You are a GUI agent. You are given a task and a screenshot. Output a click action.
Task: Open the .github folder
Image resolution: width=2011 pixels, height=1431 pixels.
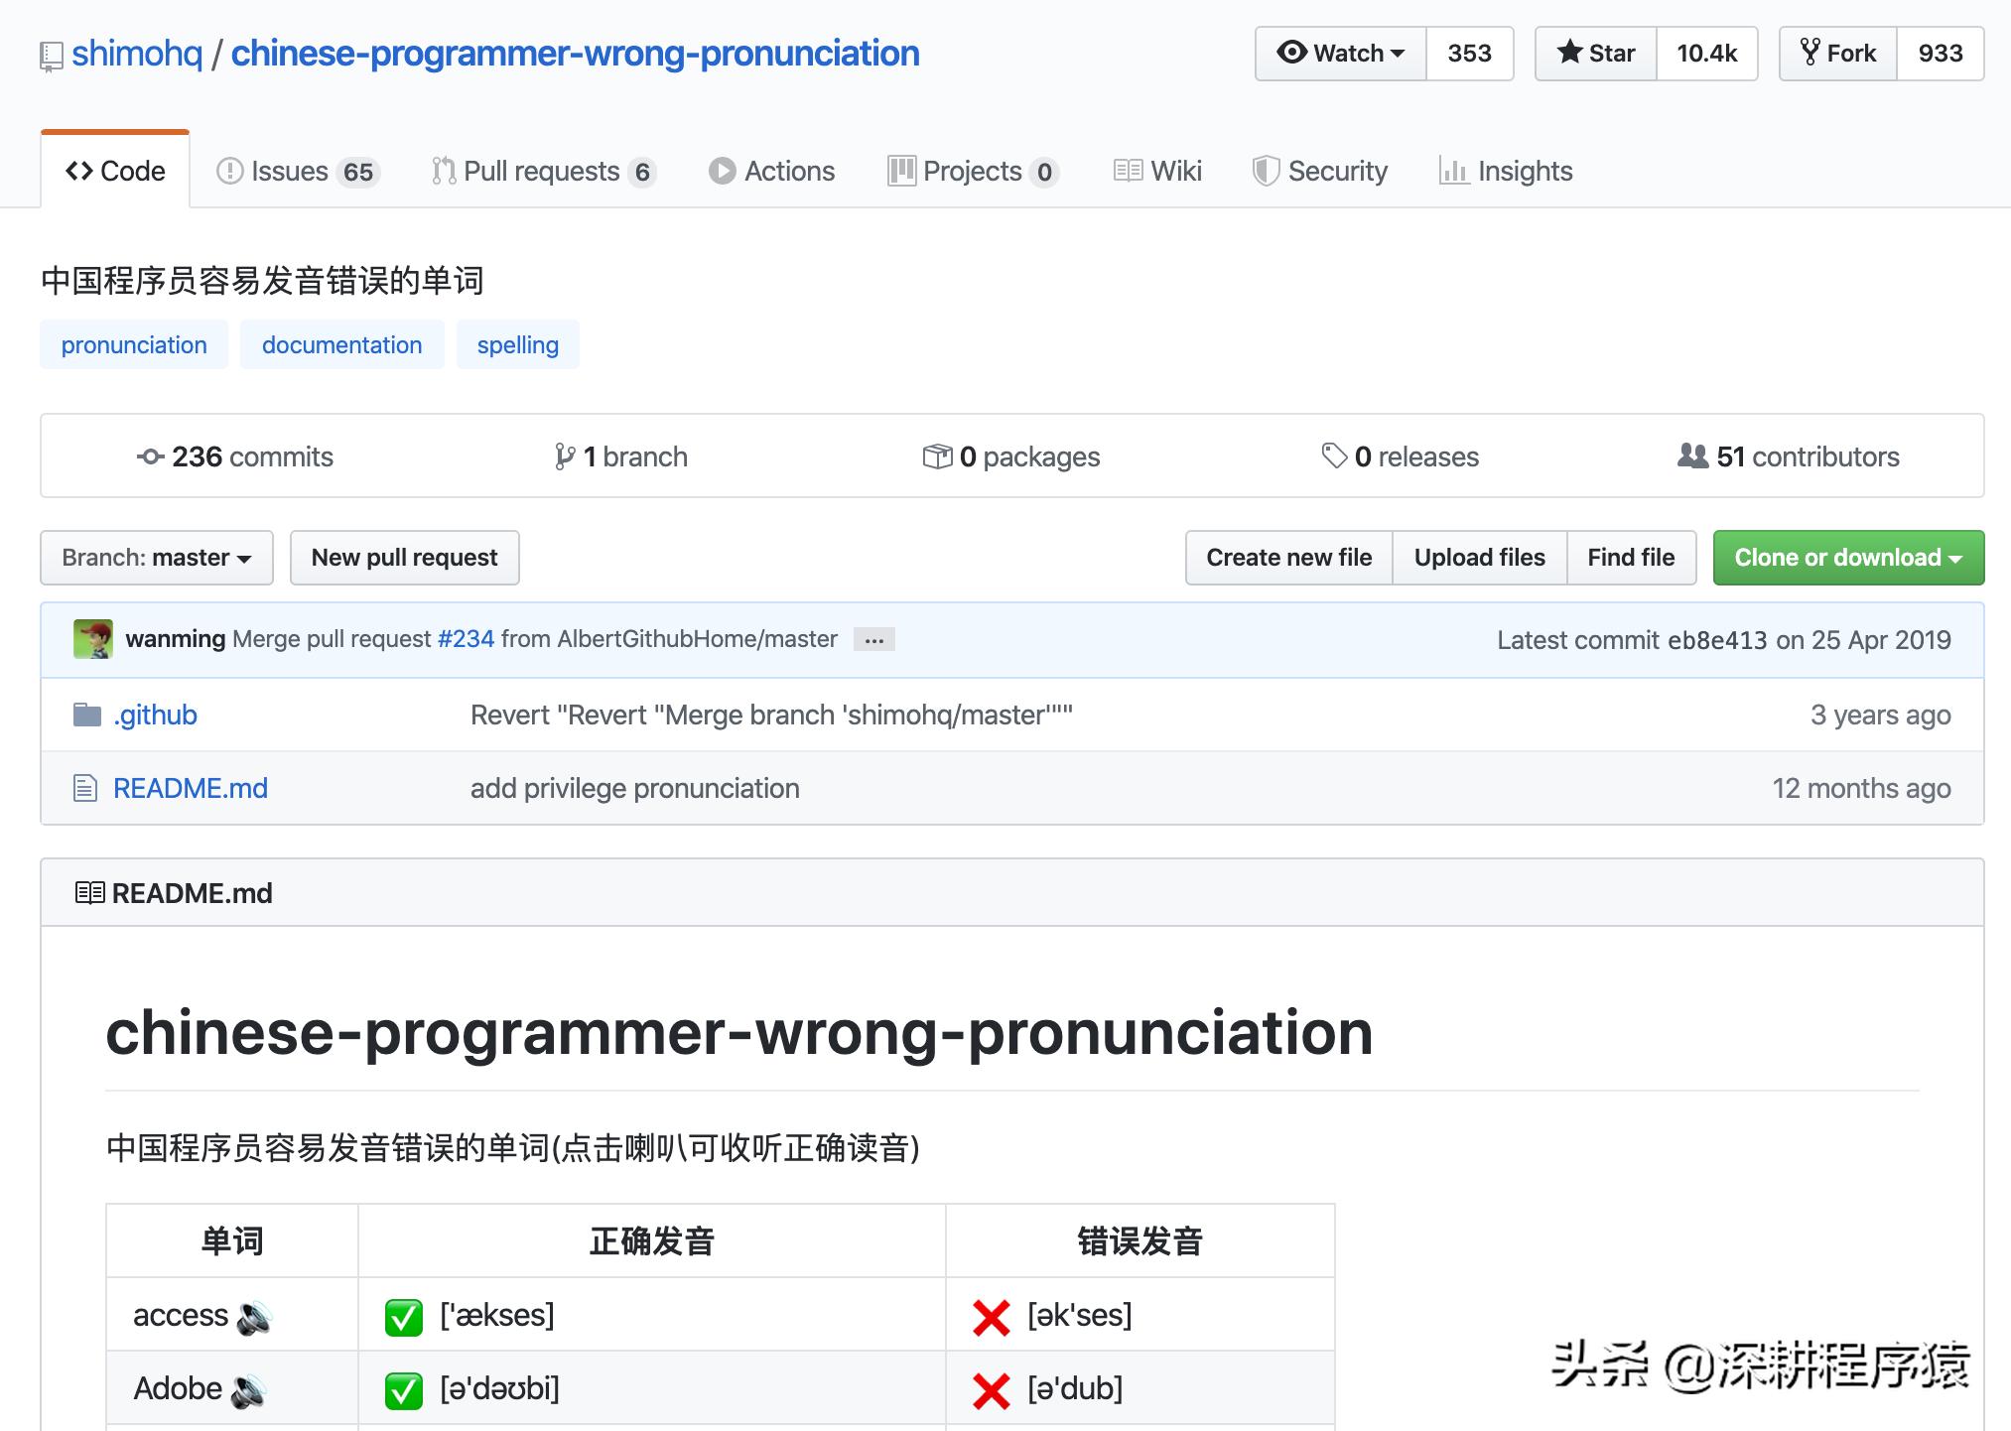[x=155, y=715]
